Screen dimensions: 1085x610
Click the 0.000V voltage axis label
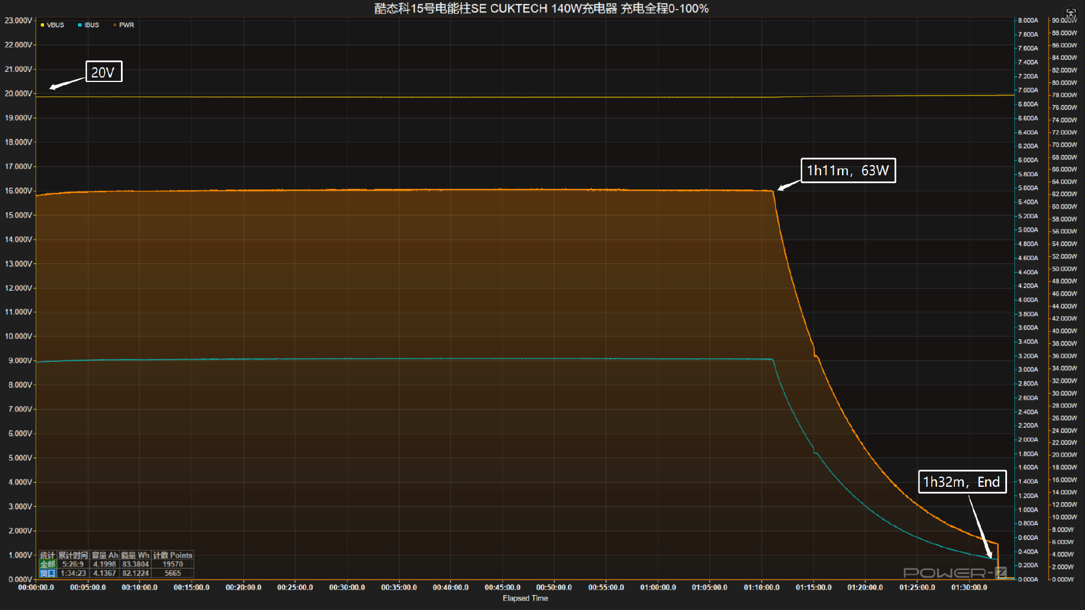tap(20, 579)
